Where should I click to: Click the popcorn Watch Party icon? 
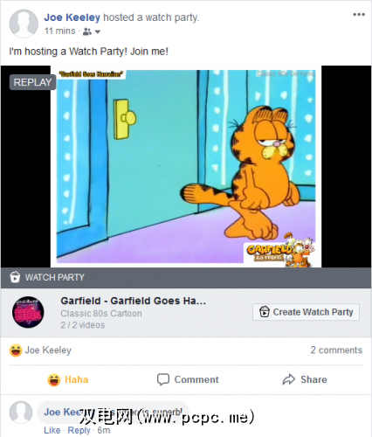click(15, 277)
